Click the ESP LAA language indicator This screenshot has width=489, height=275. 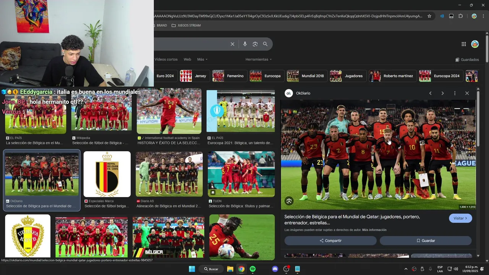click(440, 269)
